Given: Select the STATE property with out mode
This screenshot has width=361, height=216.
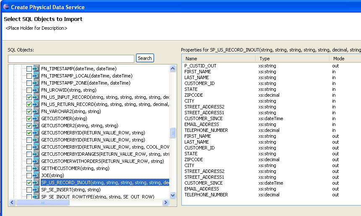Looking at the screenshot, I should click(x=272, y=154).
